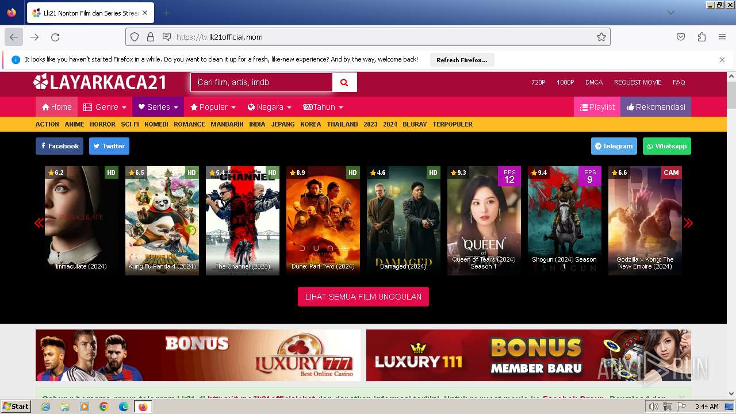Open Chrome from the taskbar
Viewport: 736px width, 414px height.
(x=103, y=407)
